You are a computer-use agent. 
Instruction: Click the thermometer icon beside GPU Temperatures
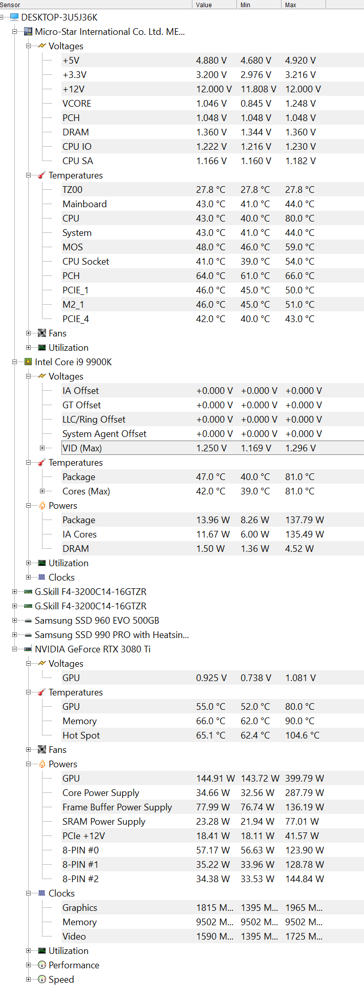42,692
